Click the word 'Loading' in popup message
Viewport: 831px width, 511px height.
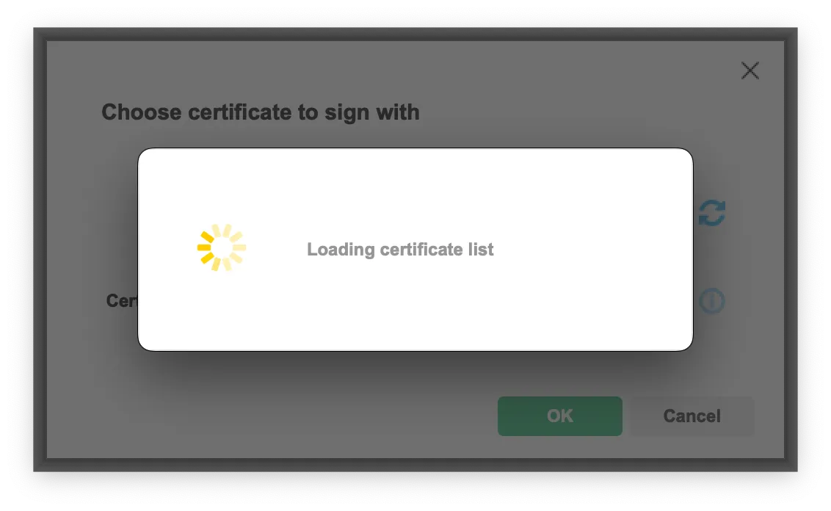[341, 250]
